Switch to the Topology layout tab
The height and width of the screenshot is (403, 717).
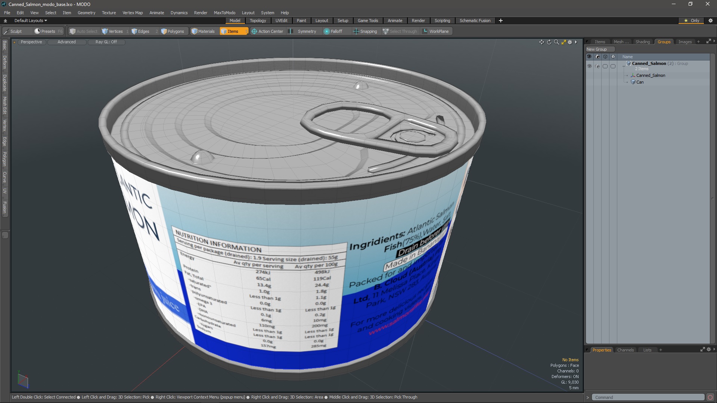[x=258, y=21]
